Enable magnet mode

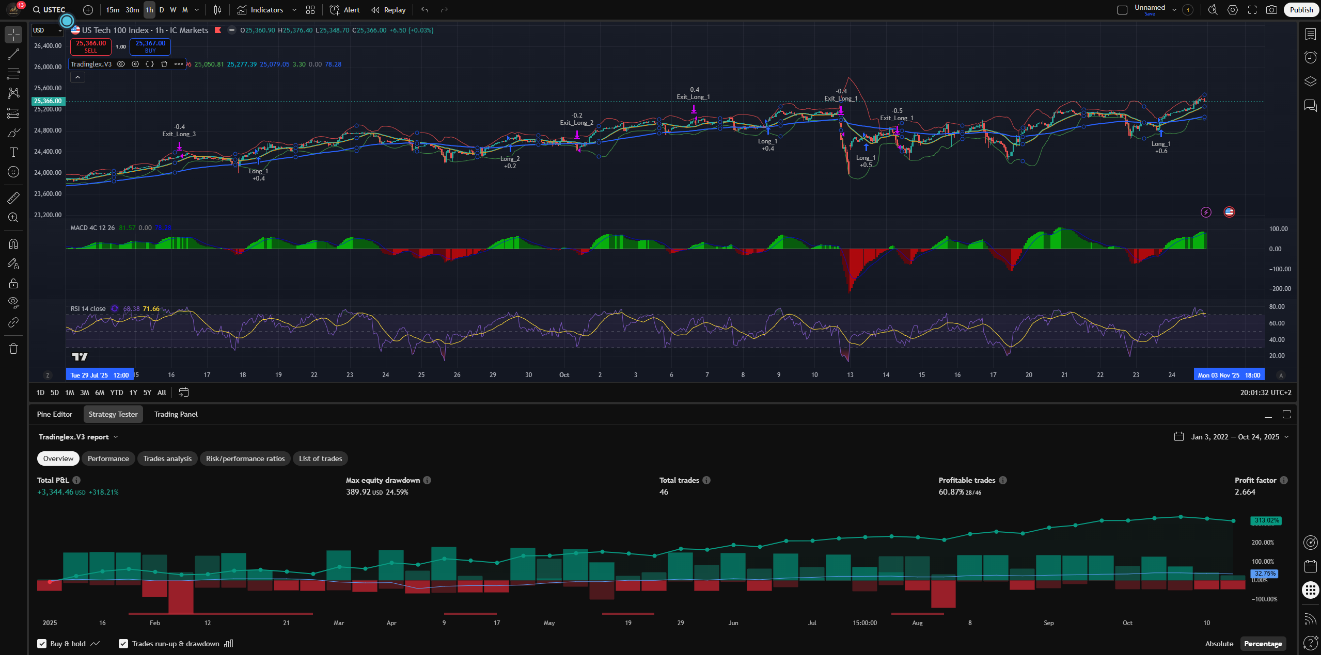click(13, 243)
